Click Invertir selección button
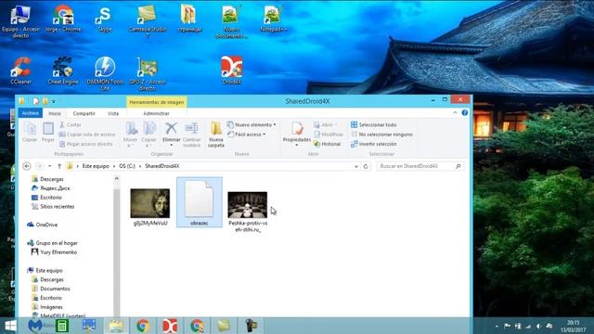Screen dimensions: 594x334 coord(373,145)
